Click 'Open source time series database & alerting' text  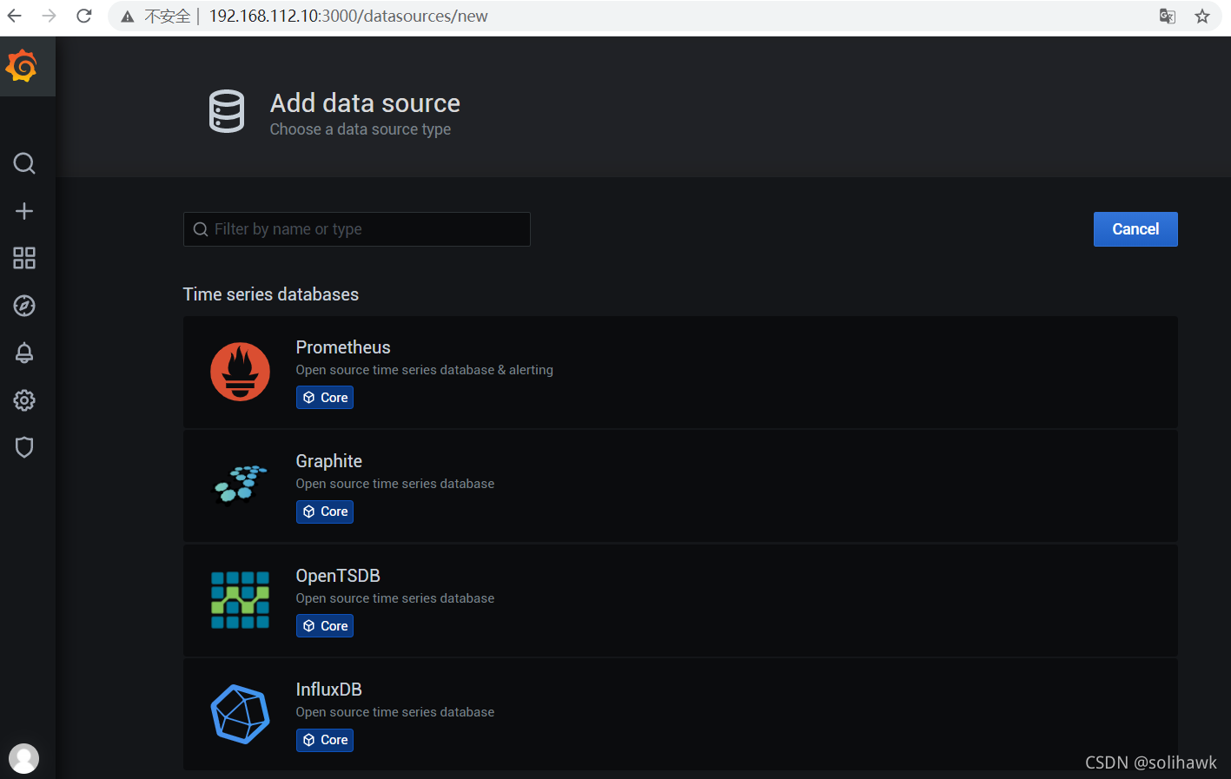(x=425, y=370)
